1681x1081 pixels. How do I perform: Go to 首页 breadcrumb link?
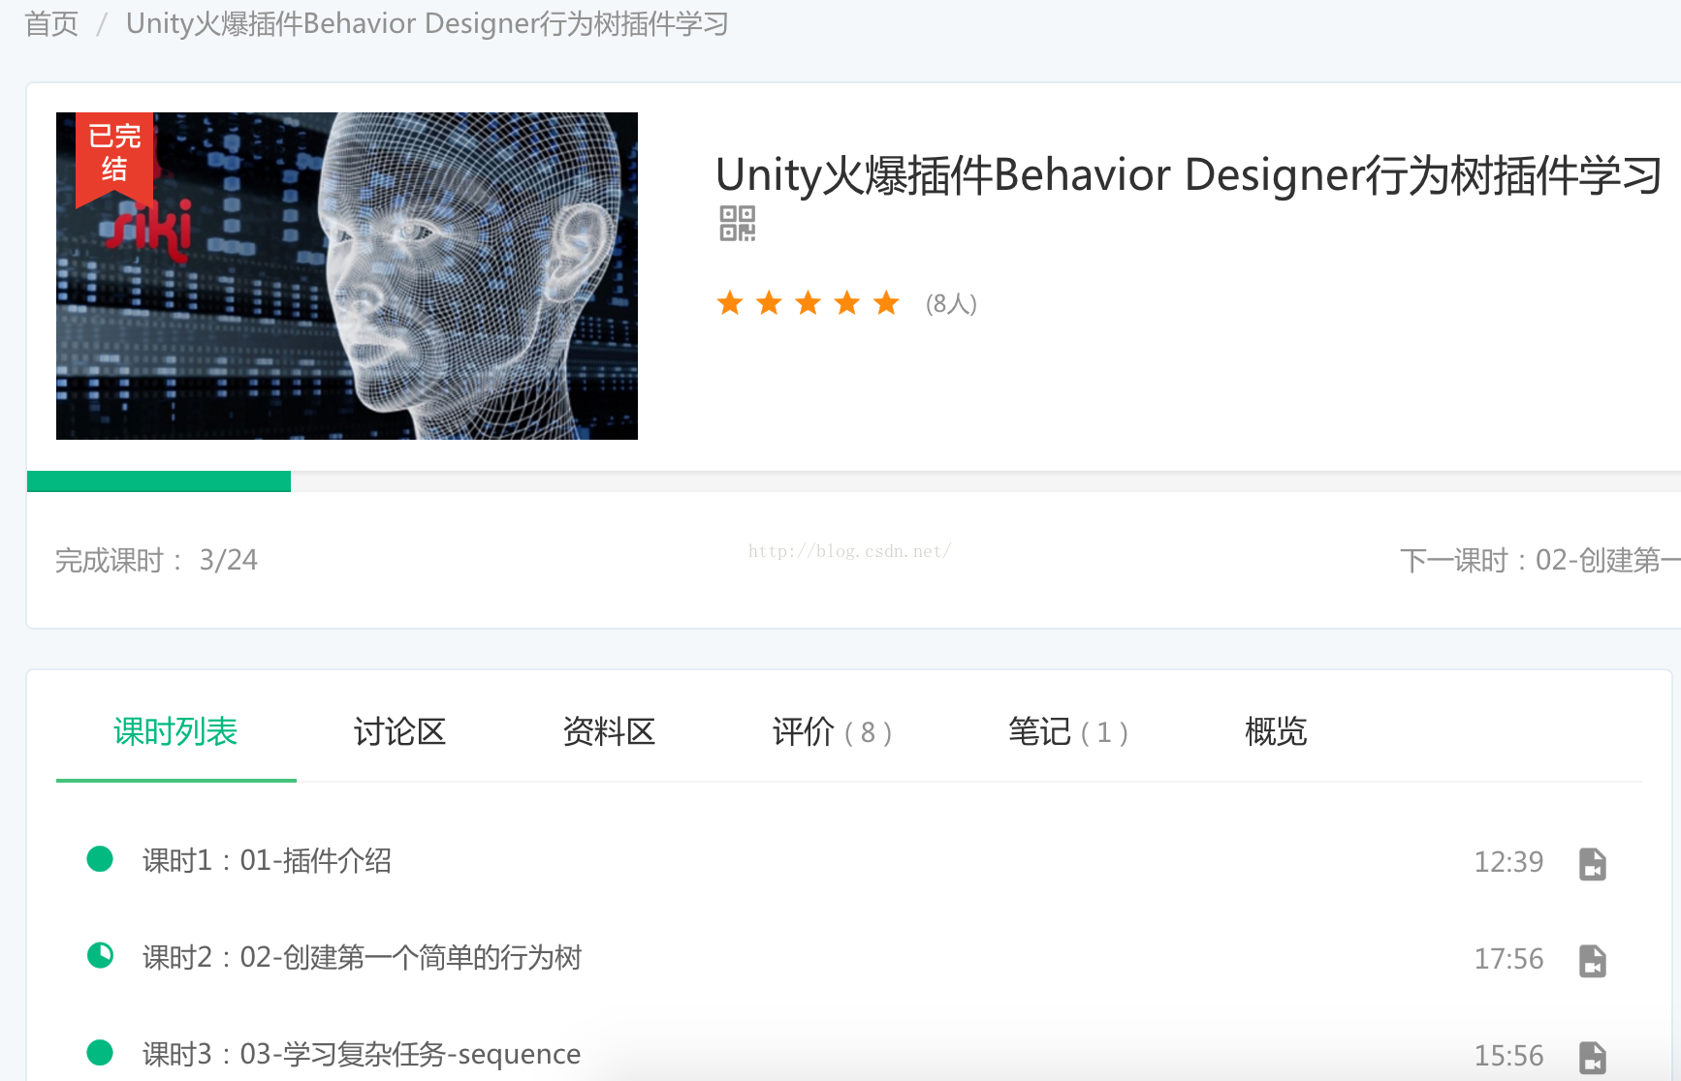pos(51,23)
